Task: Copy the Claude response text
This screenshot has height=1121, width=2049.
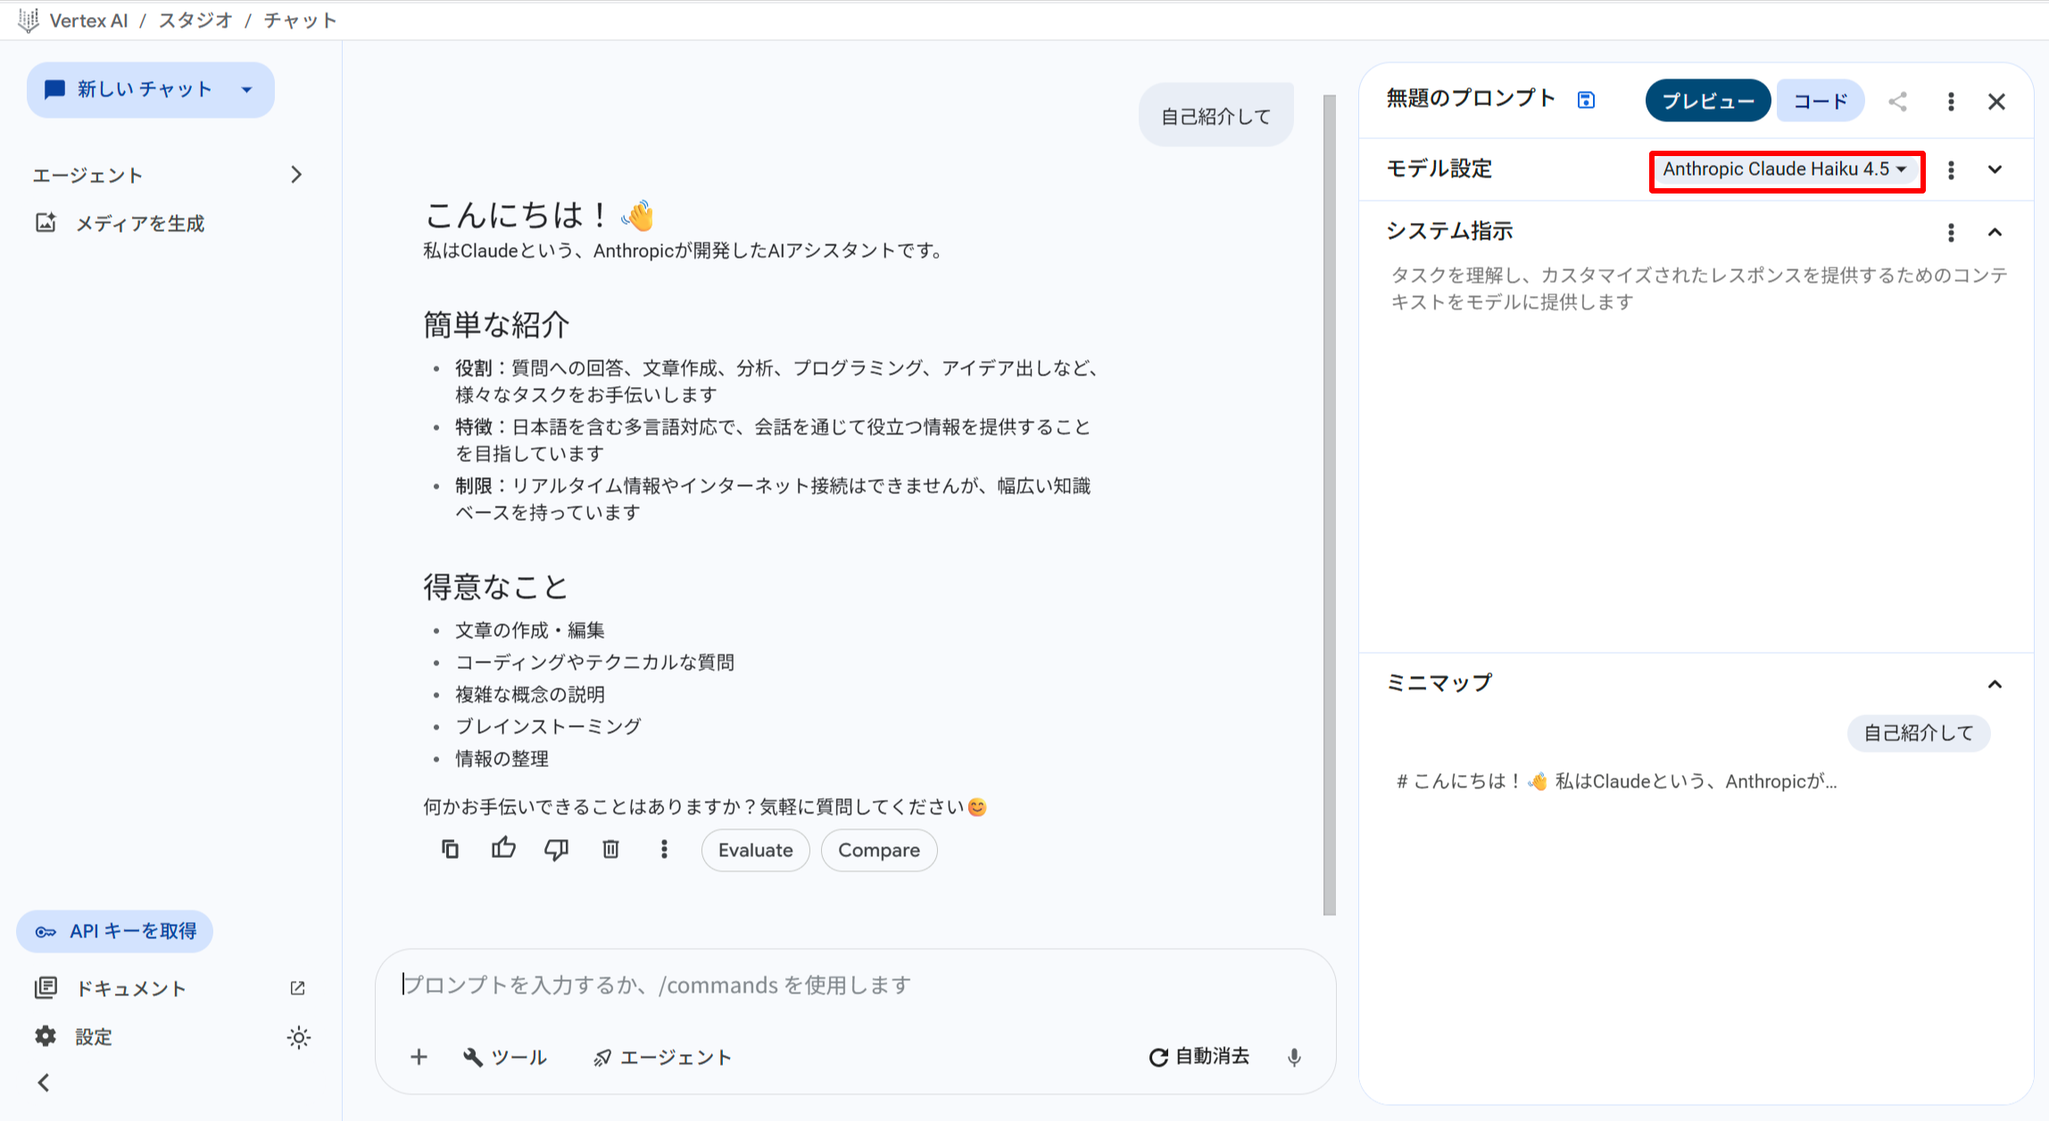Action: pyautogui.click(x=450, y=849)
